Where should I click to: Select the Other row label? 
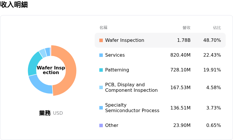(x=112, y=125)
